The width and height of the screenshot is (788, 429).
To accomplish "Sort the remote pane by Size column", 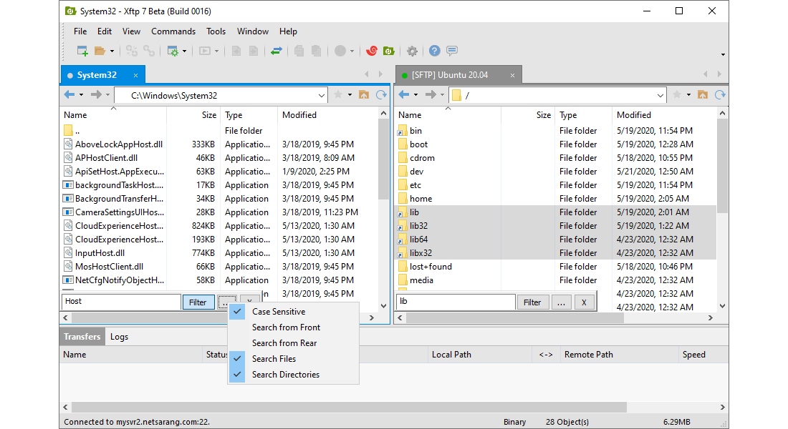I will point(528,115).
